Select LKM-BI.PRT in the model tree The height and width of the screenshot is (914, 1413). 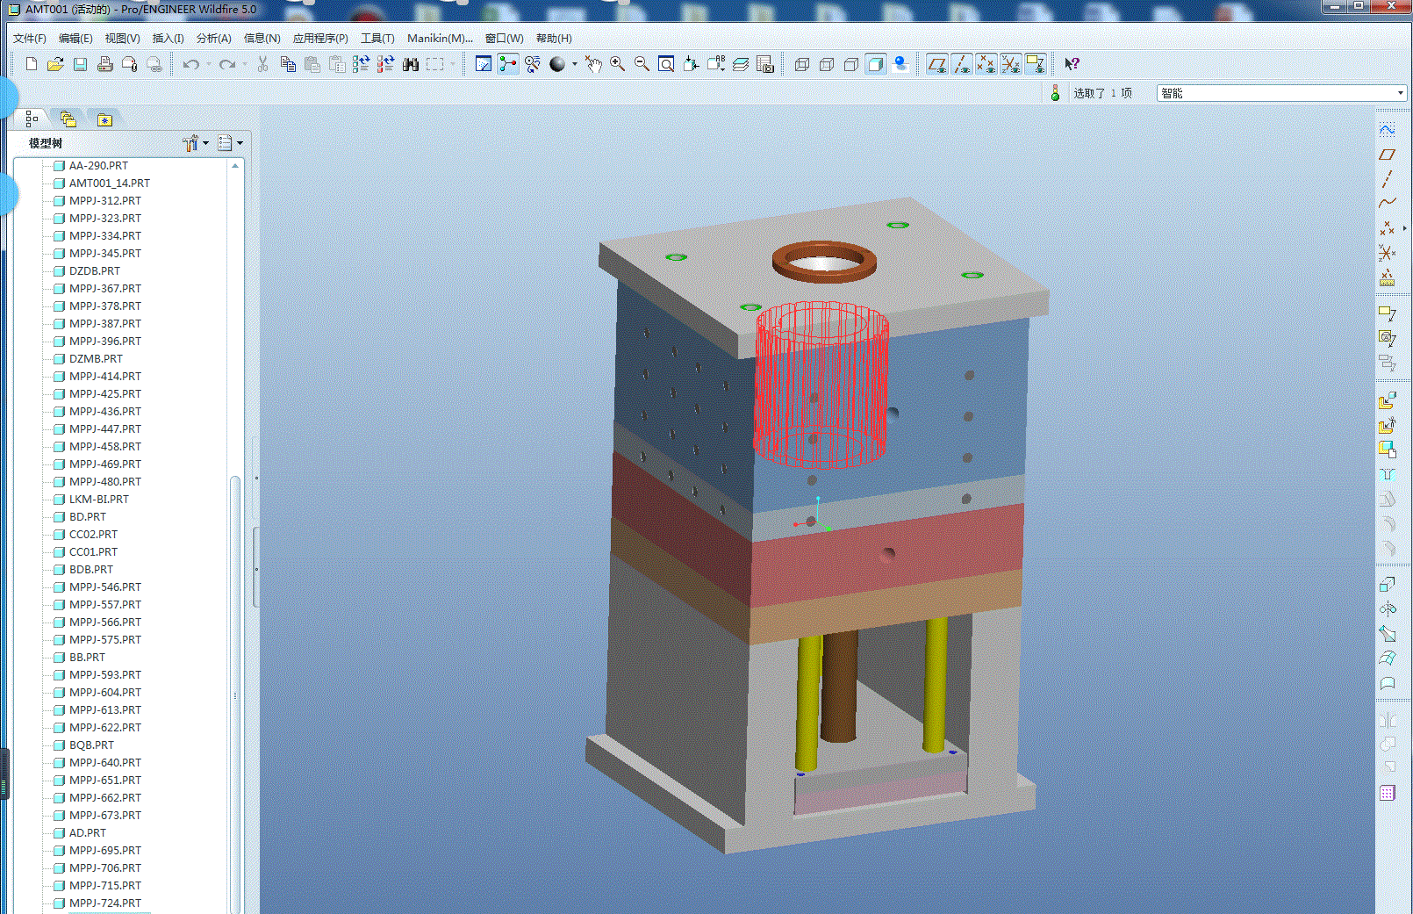click(98, 499)
